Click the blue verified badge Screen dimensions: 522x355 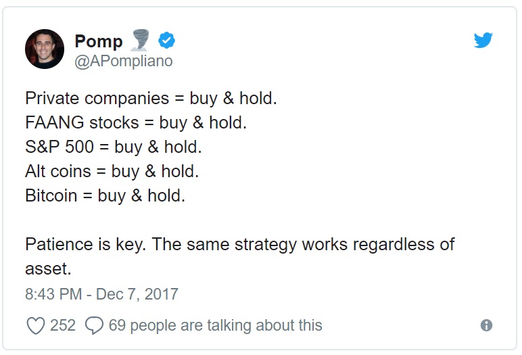166,41
